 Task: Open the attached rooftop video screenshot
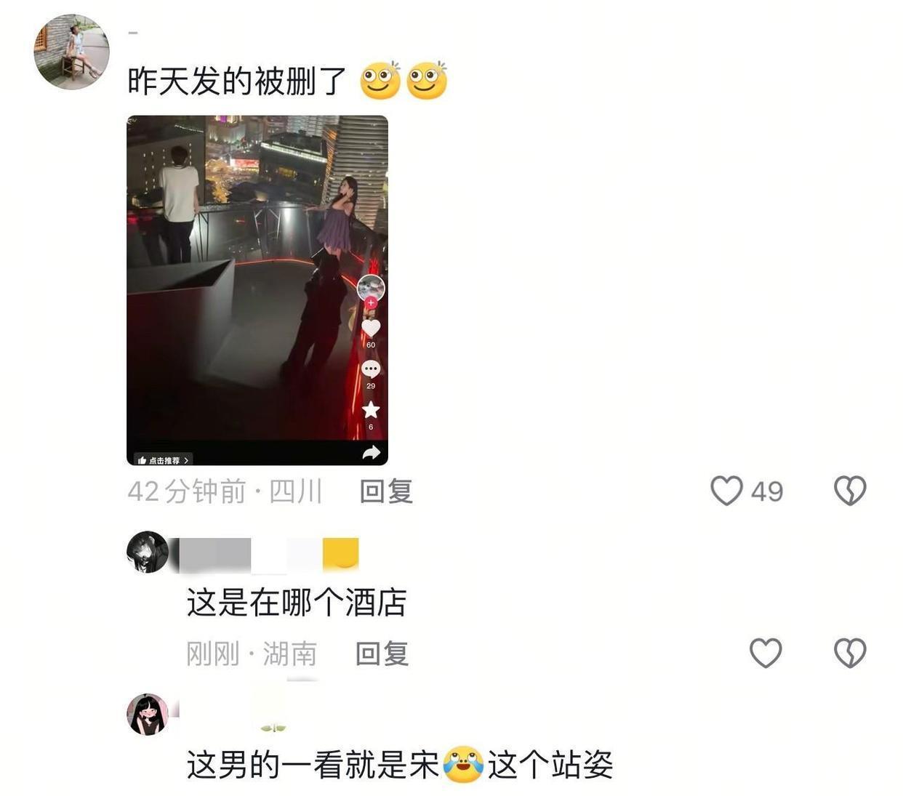tap(257, 290)
